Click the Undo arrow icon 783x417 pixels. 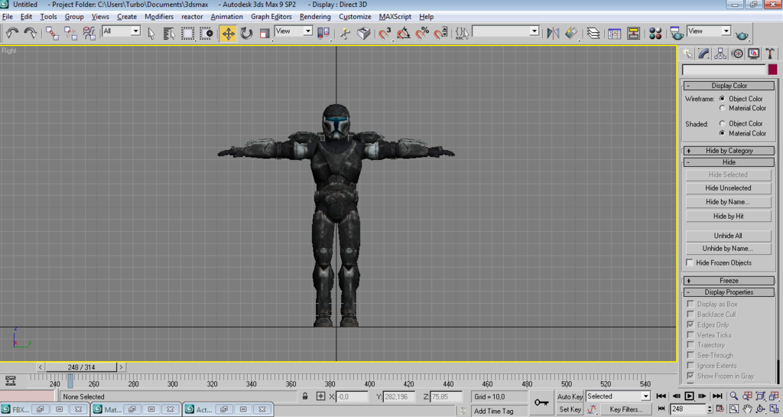(12, 33)
